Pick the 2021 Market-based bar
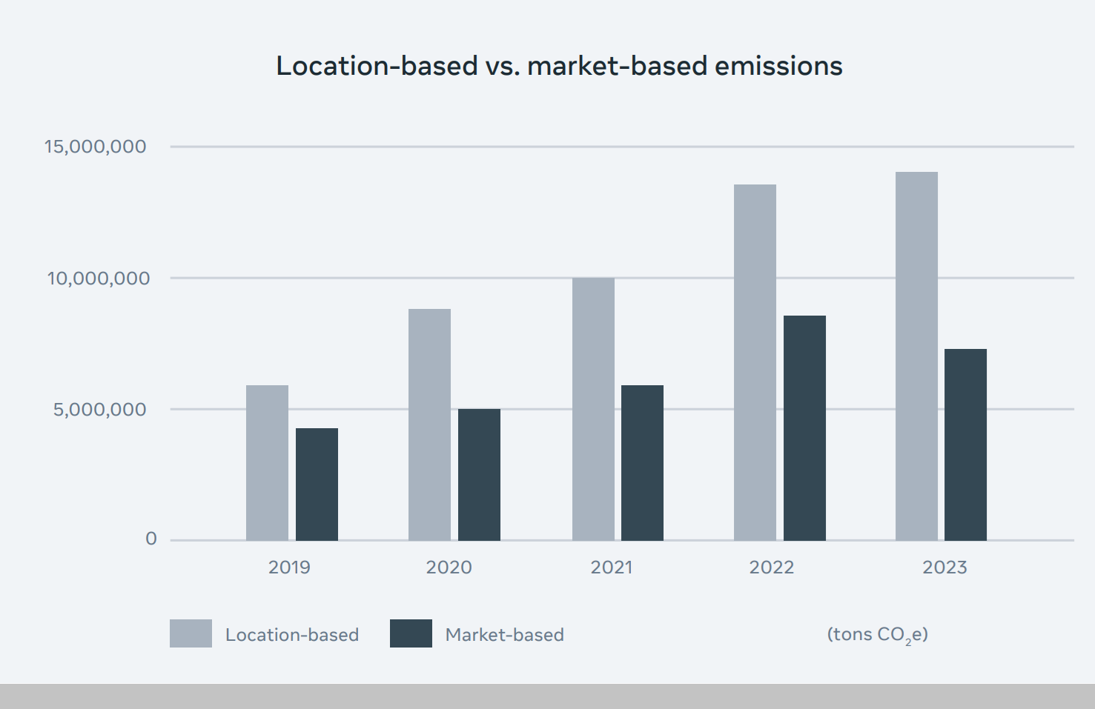Screen dimensions: 1095x709 pos(642,463)
